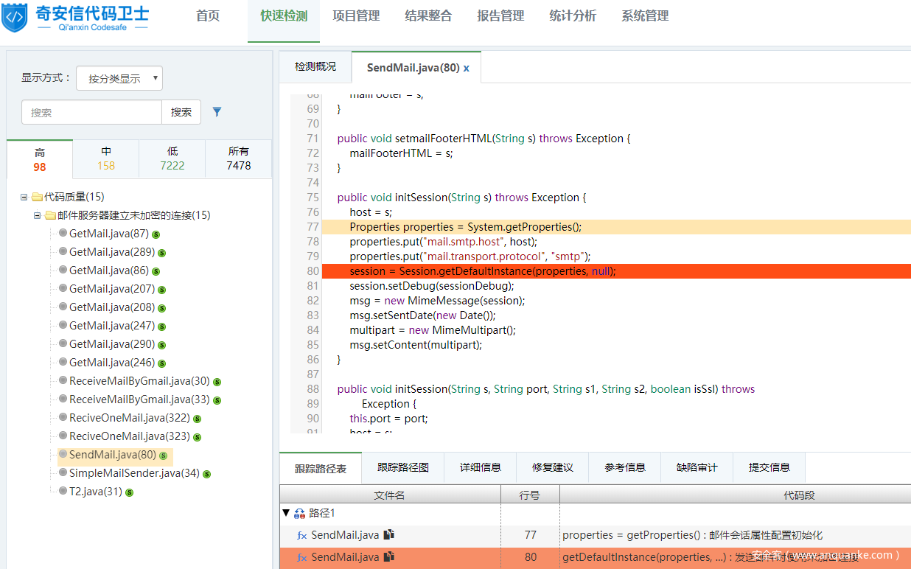Click the Qi'anxin Codesafe shield logo
The height and width of the screenshot is (569, 911).
click(15, 18)
